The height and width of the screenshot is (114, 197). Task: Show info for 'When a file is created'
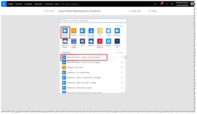pos(122,88)
